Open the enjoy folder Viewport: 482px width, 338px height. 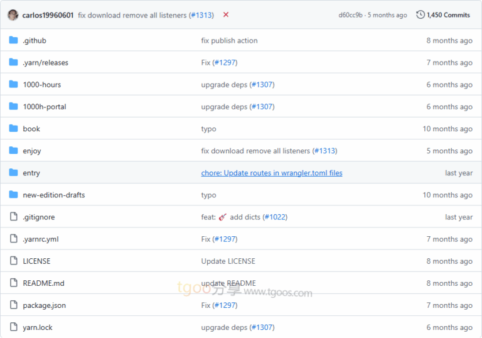click(x=32, y=151)
